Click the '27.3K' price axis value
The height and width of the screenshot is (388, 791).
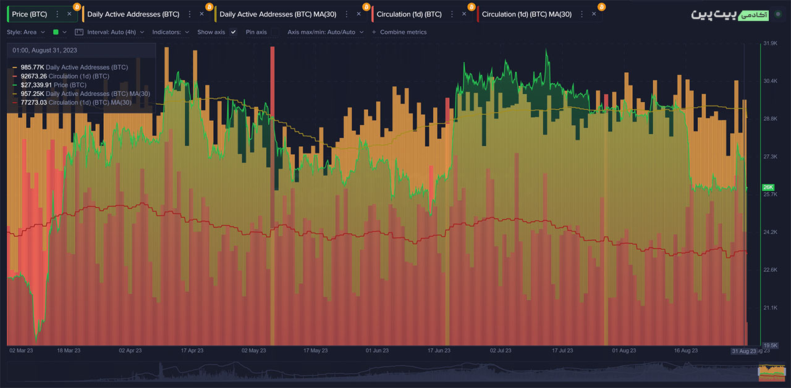pos(770,157)
